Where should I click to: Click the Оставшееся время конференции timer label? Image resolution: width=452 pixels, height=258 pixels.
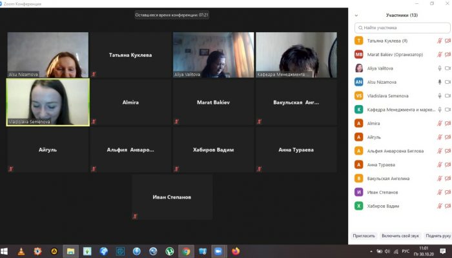(x=172, y=15)
